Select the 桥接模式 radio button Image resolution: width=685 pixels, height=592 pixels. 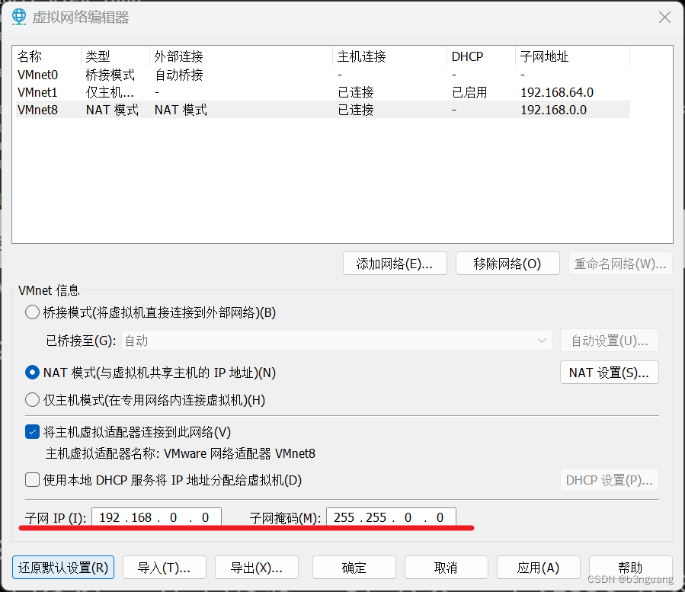point(32,312)
